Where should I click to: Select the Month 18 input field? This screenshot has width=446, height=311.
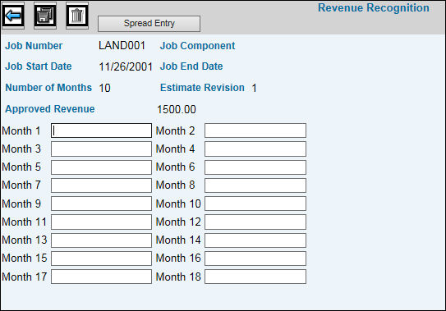click(x=255, y=277)
